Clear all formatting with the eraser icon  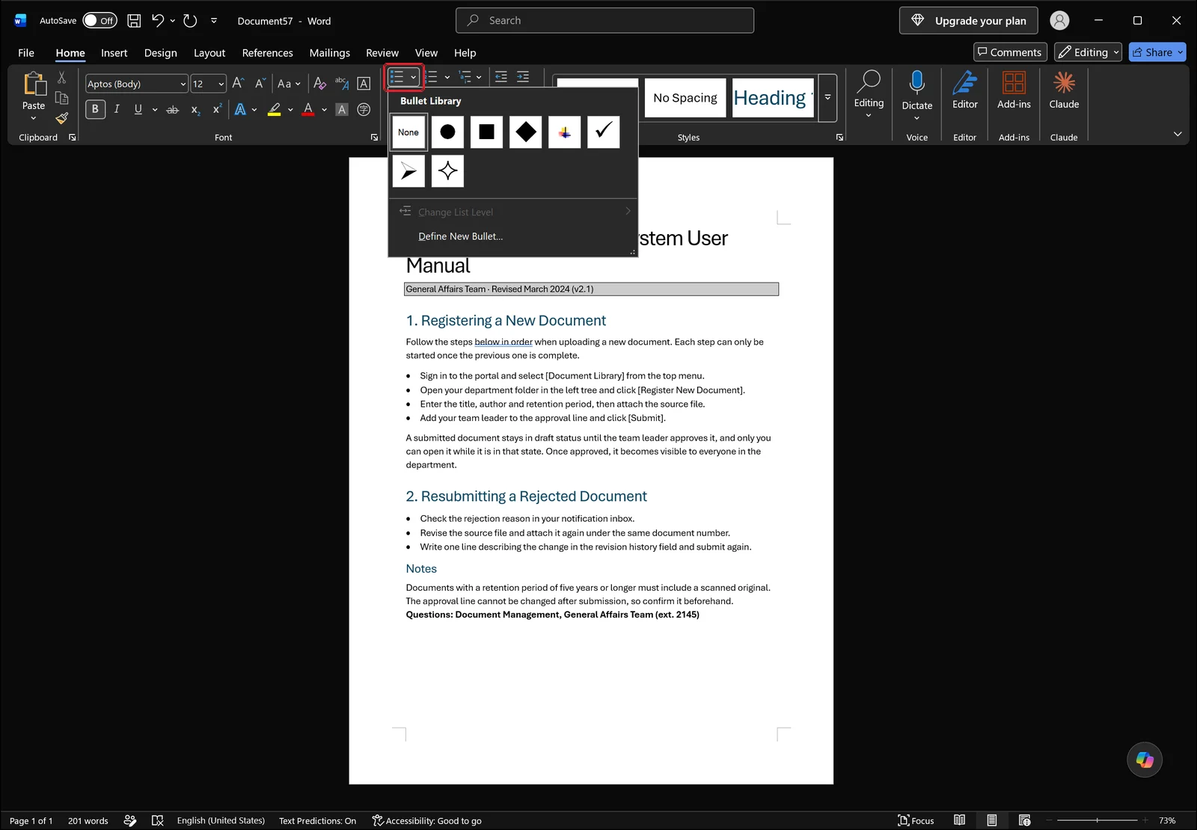(319, 84)
